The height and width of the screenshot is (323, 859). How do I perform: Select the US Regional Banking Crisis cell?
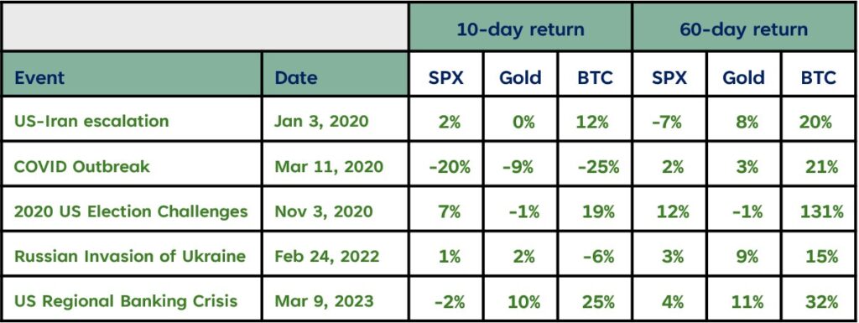click(x=132, y=299)
